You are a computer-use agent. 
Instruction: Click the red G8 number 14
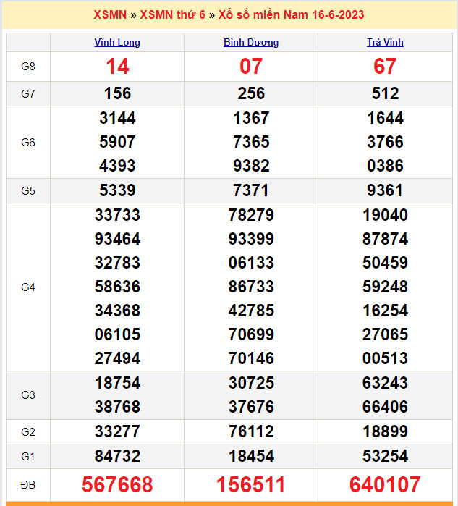117,67
